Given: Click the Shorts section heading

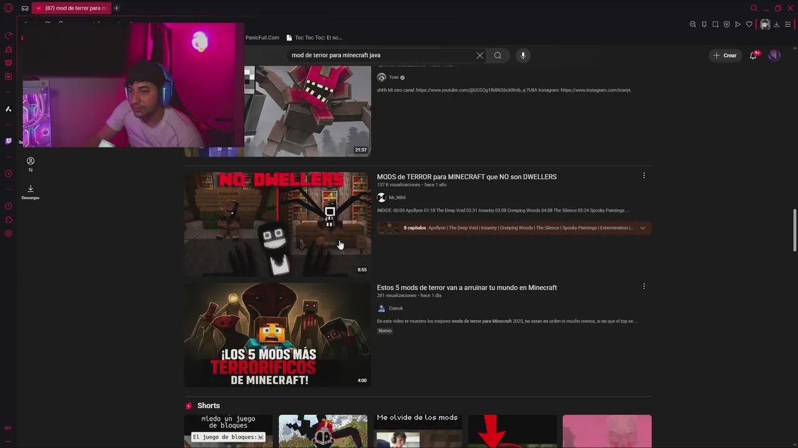Looking at the screenshot, I should 208,406.
